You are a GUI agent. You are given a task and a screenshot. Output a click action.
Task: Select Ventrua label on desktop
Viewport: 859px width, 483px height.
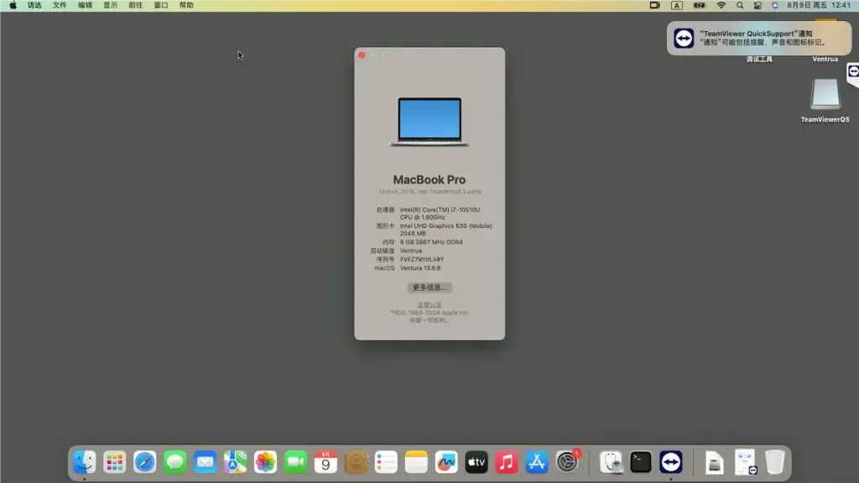825,60
